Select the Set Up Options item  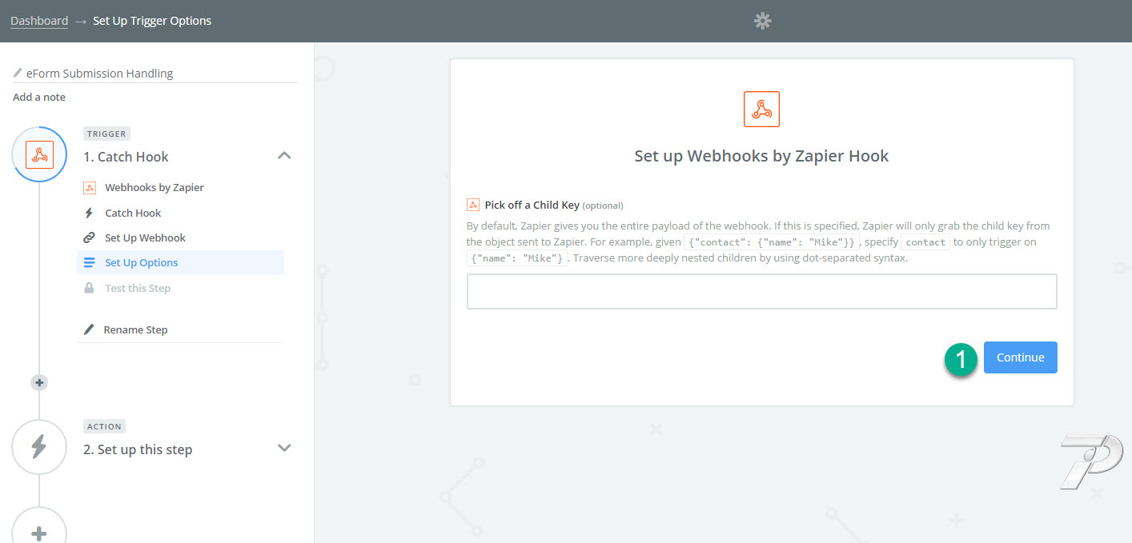[x=180, y=262]
